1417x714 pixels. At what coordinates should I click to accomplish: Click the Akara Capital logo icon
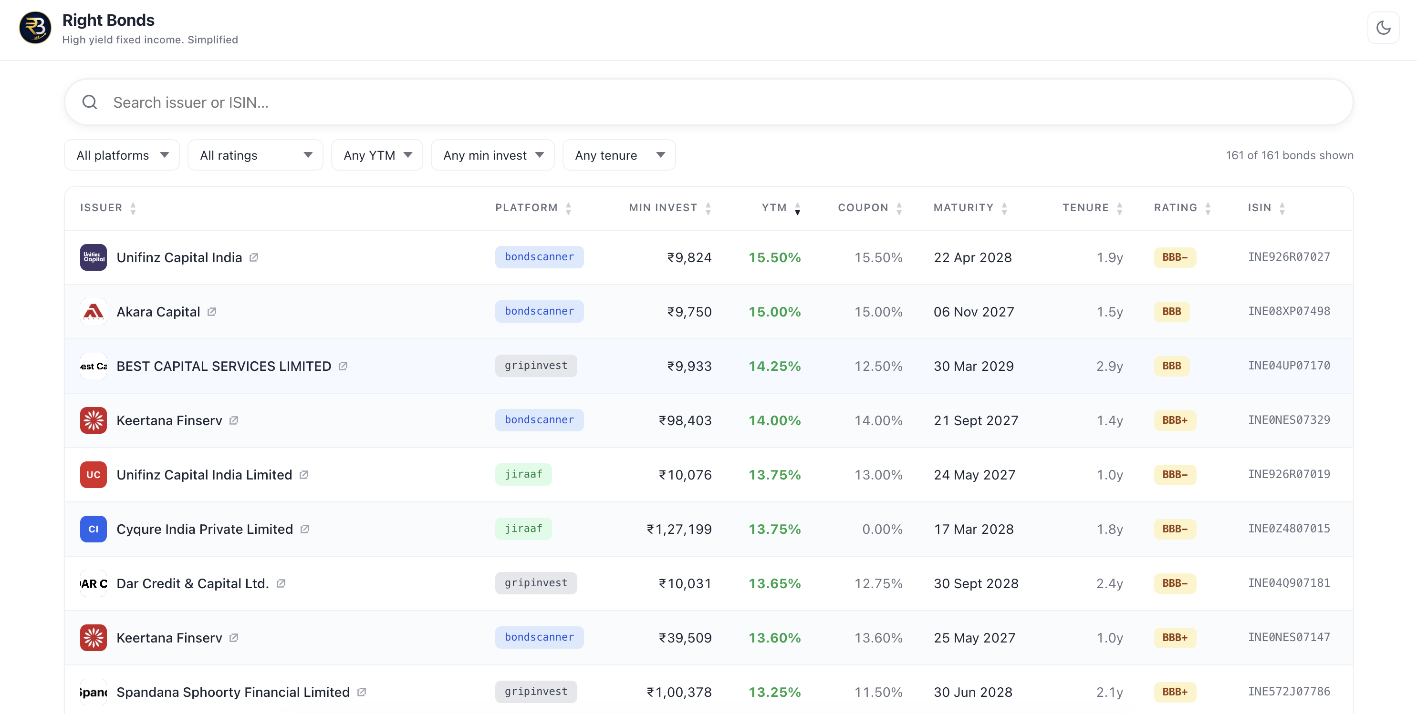pos(94,312)
